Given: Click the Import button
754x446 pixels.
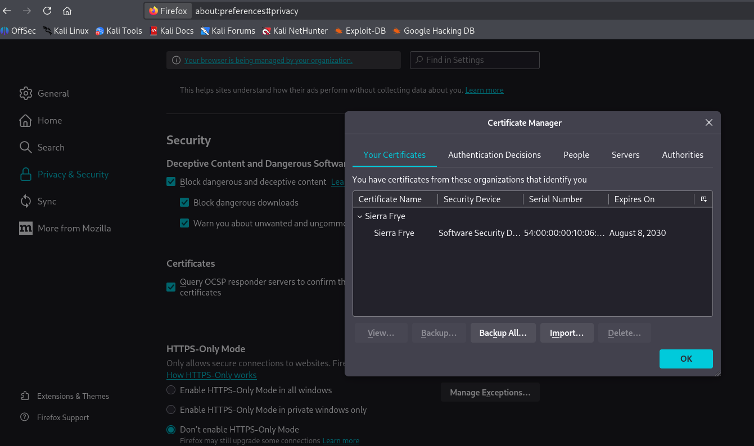Looking at the screenshot, I should pos(566,333).
